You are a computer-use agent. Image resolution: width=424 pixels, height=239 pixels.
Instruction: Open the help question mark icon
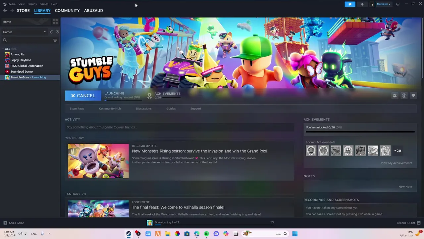pyautogui.click(x=373, y=4)
